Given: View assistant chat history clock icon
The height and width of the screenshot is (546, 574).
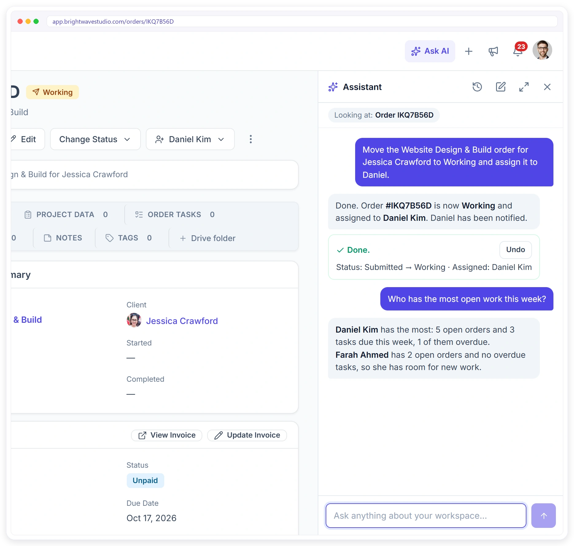Looking at the screenshot, I should pos(477,87).
